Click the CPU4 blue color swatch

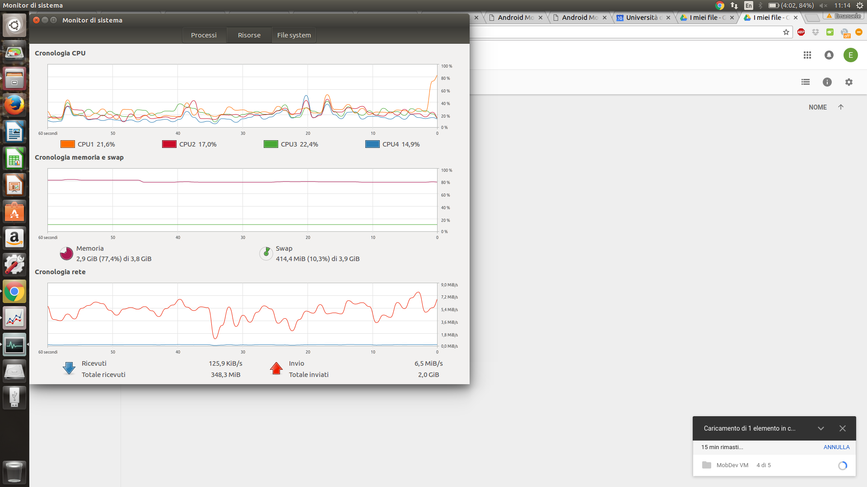click(373, 144)
